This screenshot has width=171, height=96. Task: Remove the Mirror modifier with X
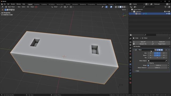pyautogui.click(x=166, y=50)
